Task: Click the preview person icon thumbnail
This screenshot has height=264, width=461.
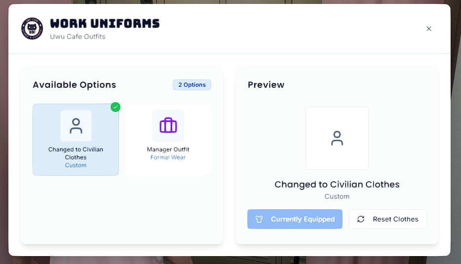Action: tap(337, 138)
